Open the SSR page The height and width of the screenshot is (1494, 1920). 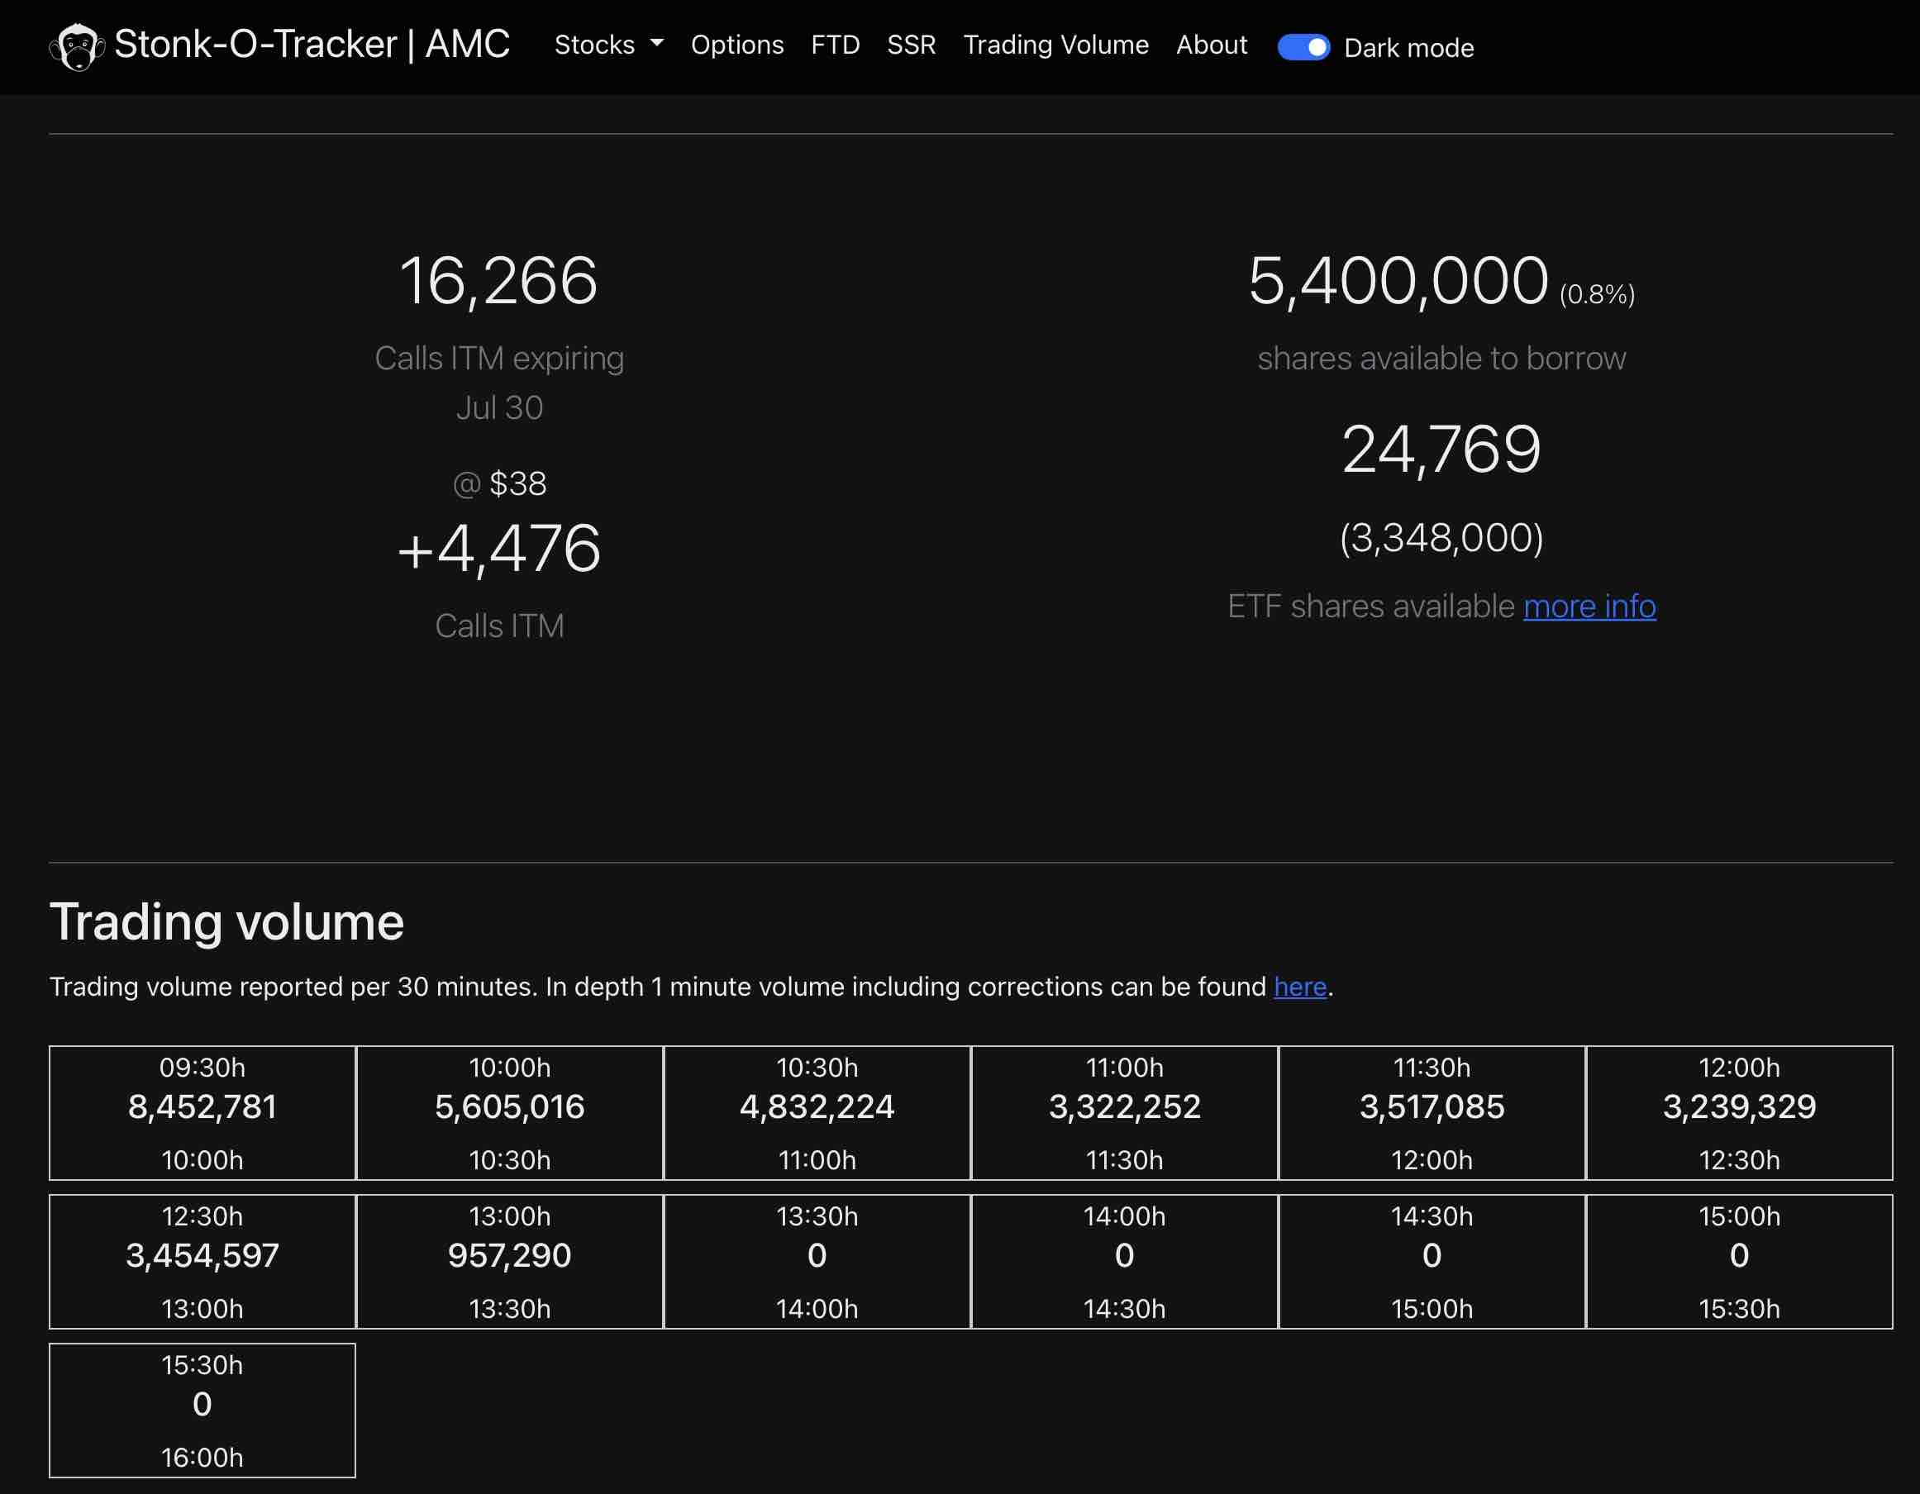coord(911,45)
